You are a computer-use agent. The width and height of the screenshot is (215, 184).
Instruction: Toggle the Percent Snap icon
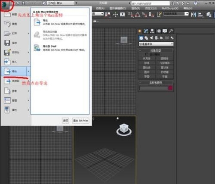pos(144,15)
